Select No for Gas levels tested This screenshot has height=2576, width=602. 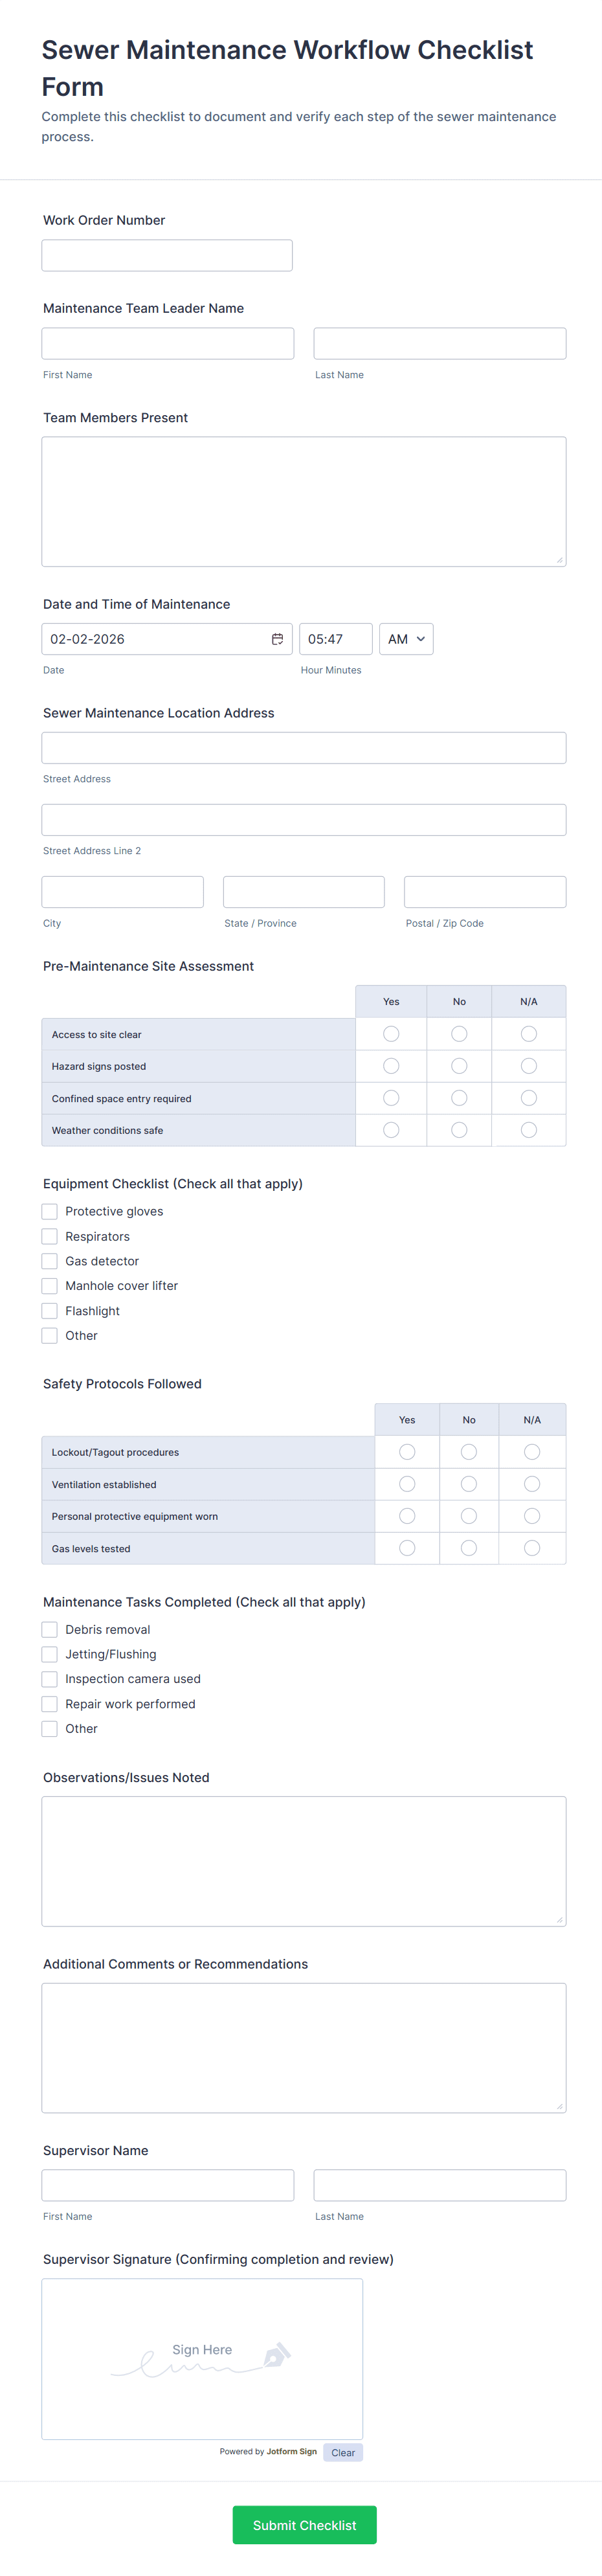click(x=469, y=1548)
